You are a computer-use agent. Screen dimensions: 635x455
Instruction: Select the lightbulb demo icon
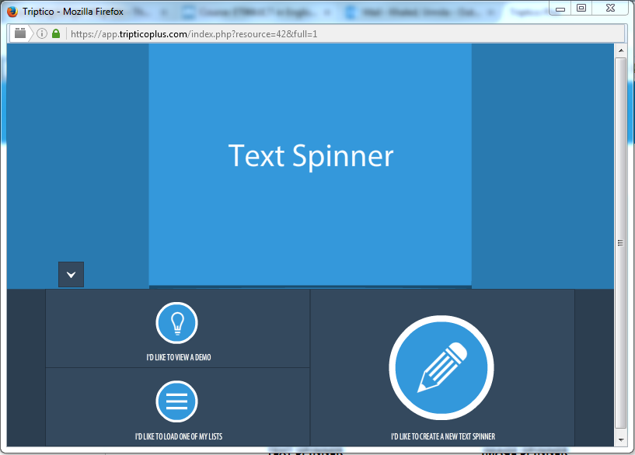click(x=176, y=323)
